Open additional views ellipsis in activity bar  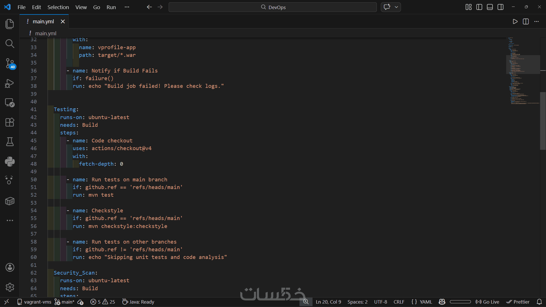(10, 221)
